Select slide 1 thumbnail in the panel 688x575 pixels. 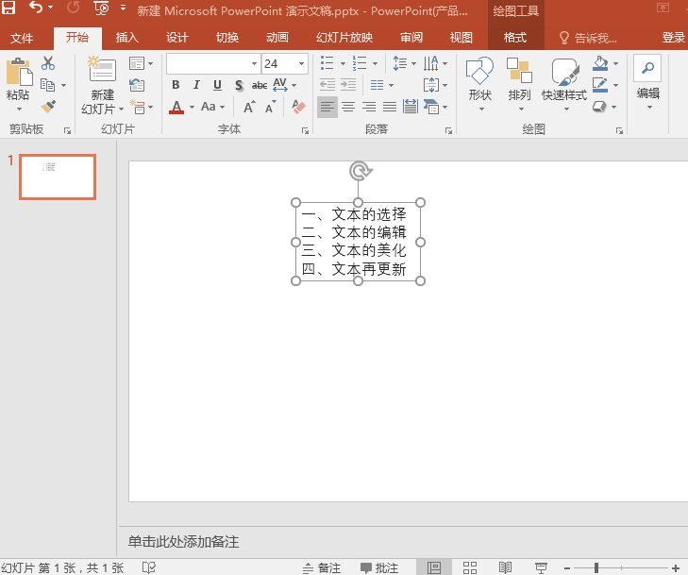click(x=58, y=177)
